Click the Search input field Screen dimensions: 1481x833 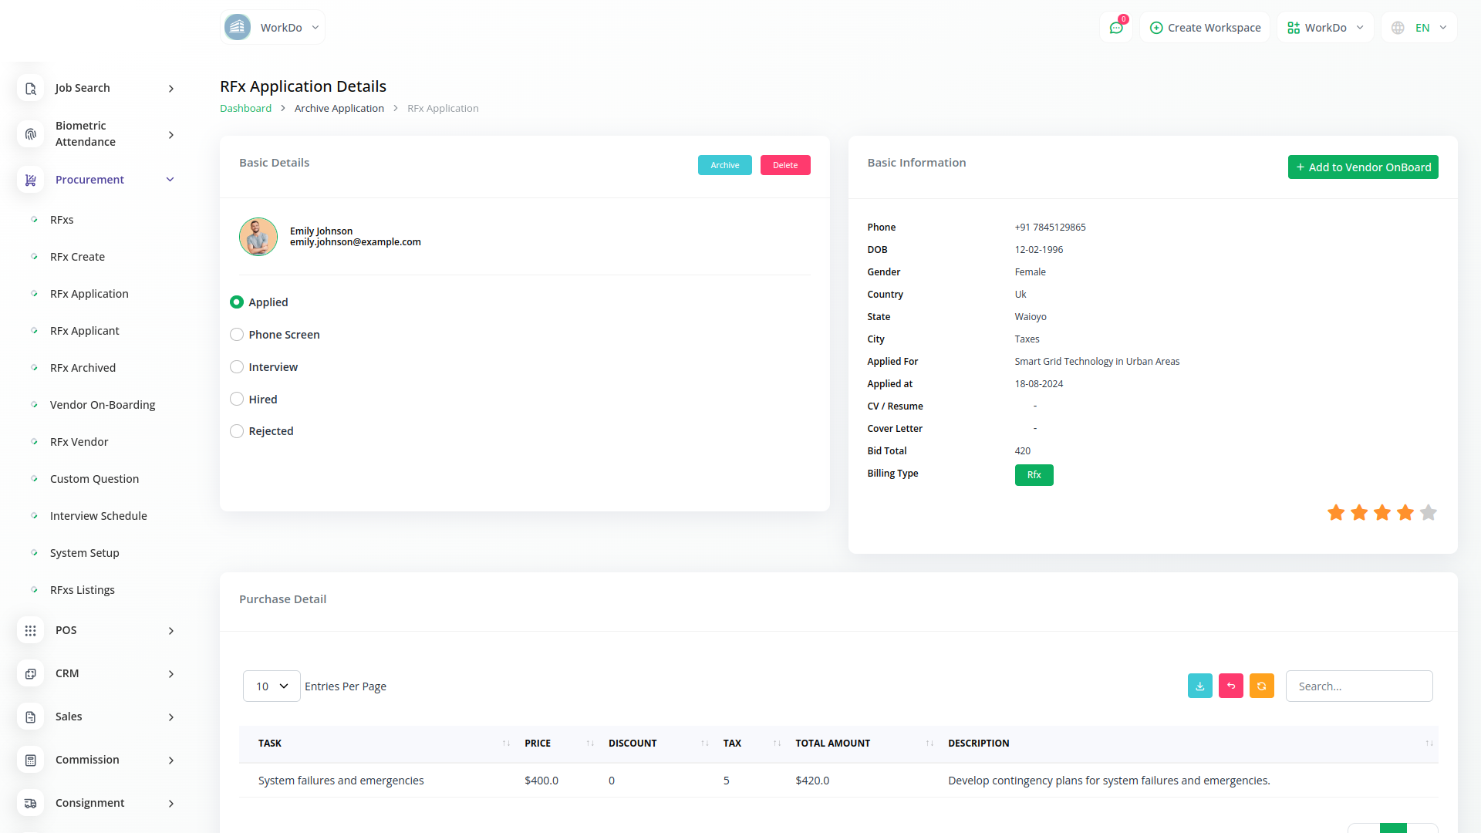pos(1359,686)
